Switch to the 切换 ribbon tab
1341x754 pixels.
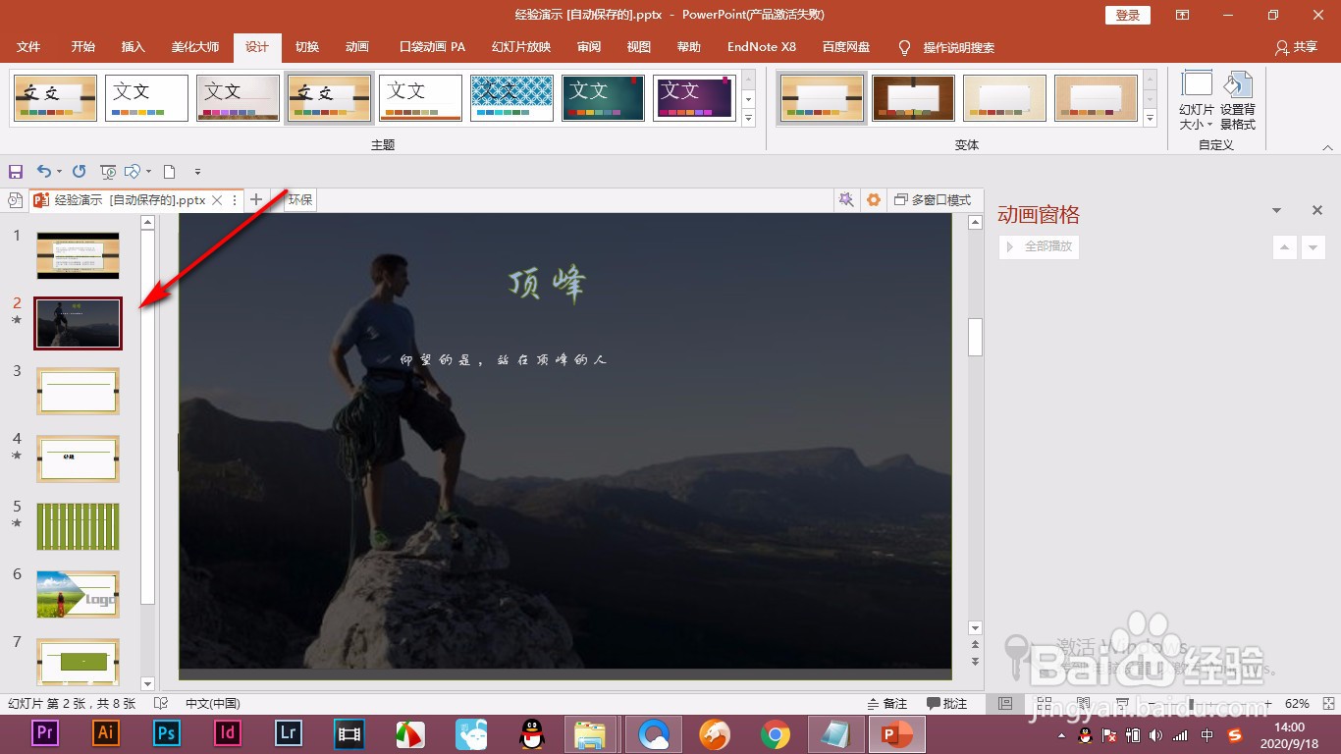[307, 47]
